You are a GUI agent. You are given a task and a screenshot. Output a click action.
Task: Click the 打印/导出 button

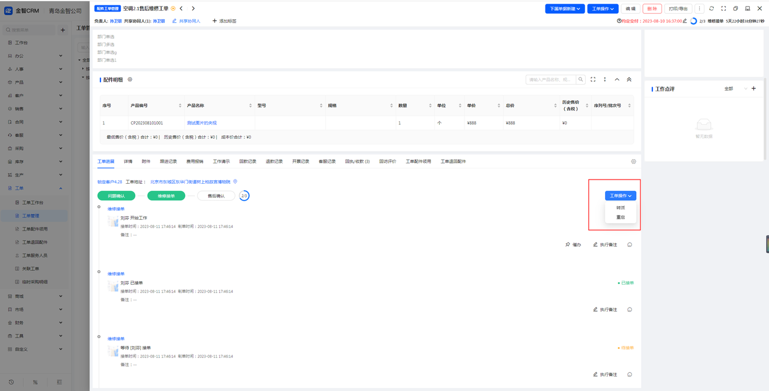(x=678, y=8)
